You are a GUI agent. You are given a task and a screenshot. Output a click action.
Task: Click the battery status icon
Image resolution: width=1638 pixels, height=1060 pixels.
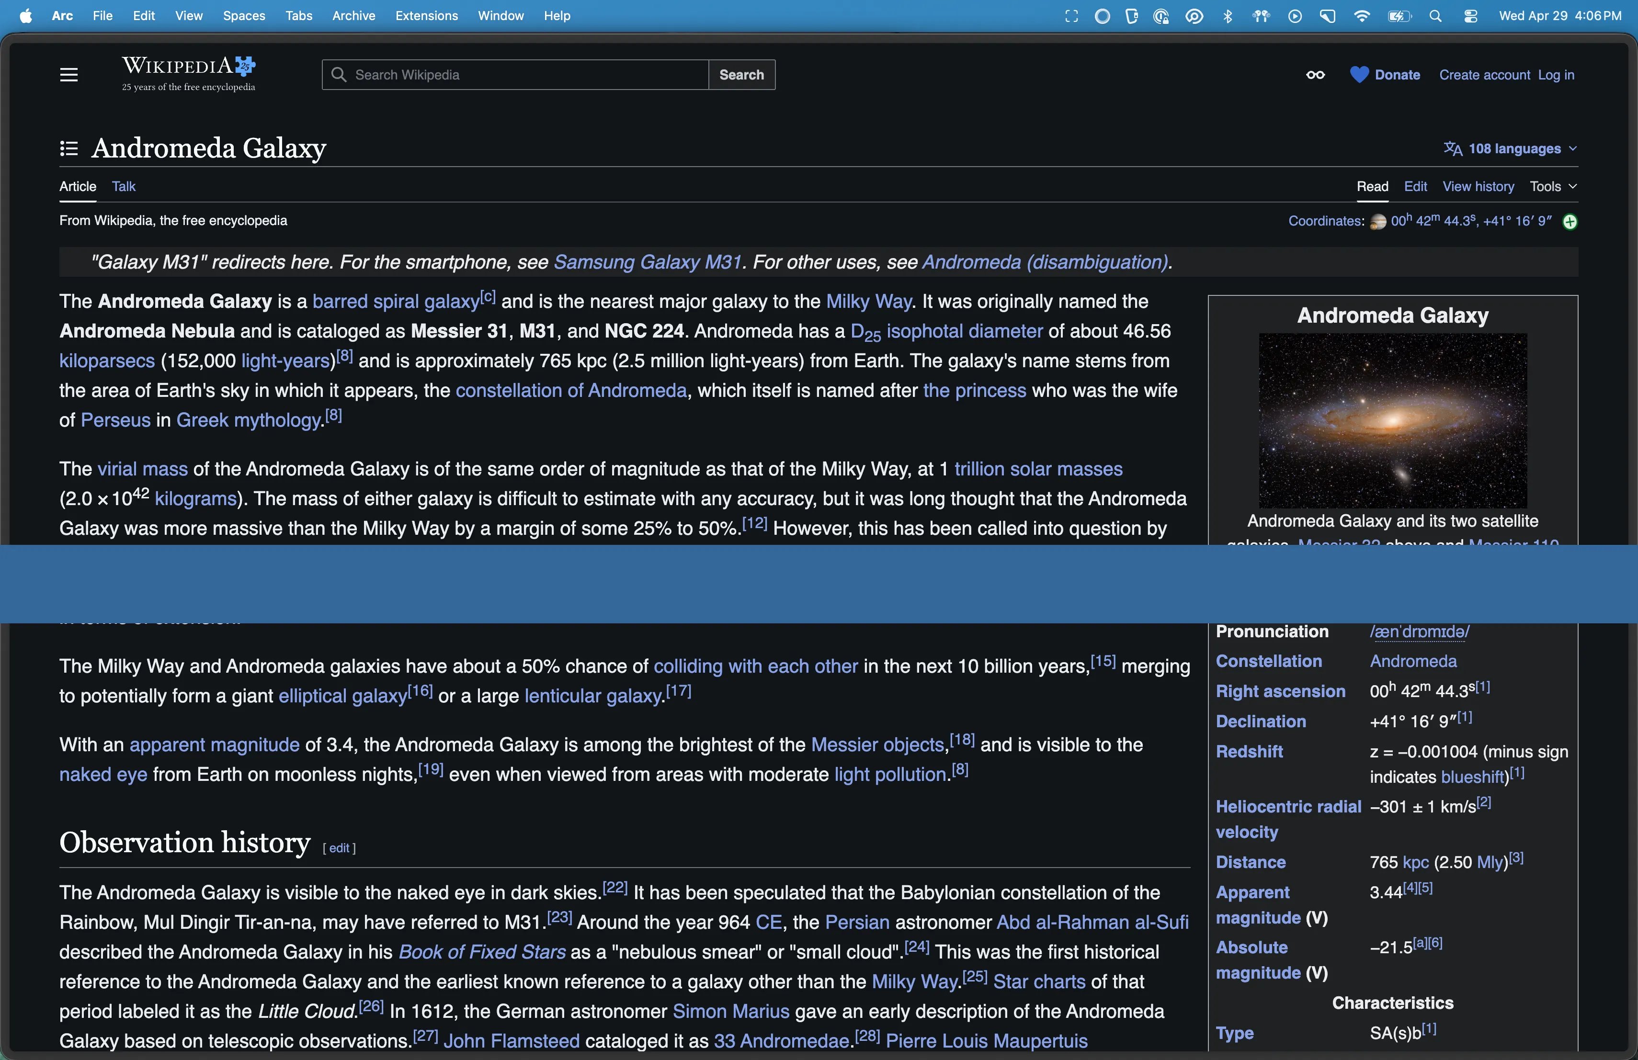point(1399,16)
